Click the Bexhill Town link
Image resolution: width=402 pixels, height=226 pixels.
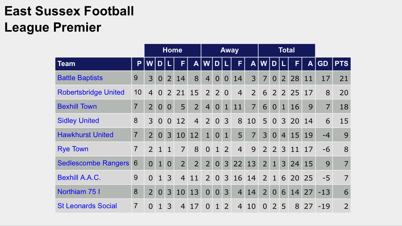(77, 106)
